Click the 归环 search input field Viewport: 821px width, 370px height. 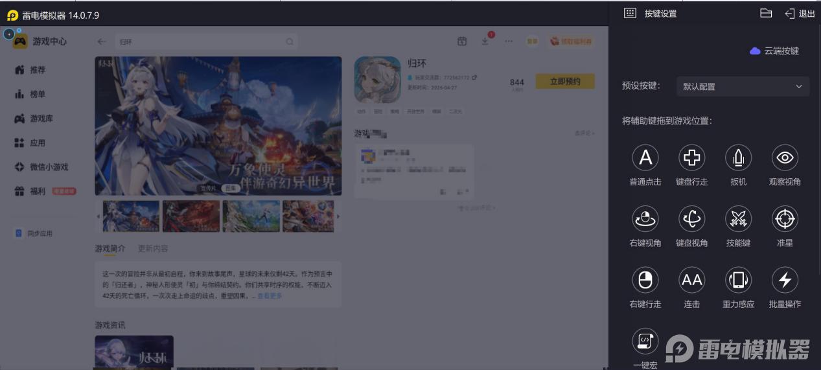click(206, 41)
